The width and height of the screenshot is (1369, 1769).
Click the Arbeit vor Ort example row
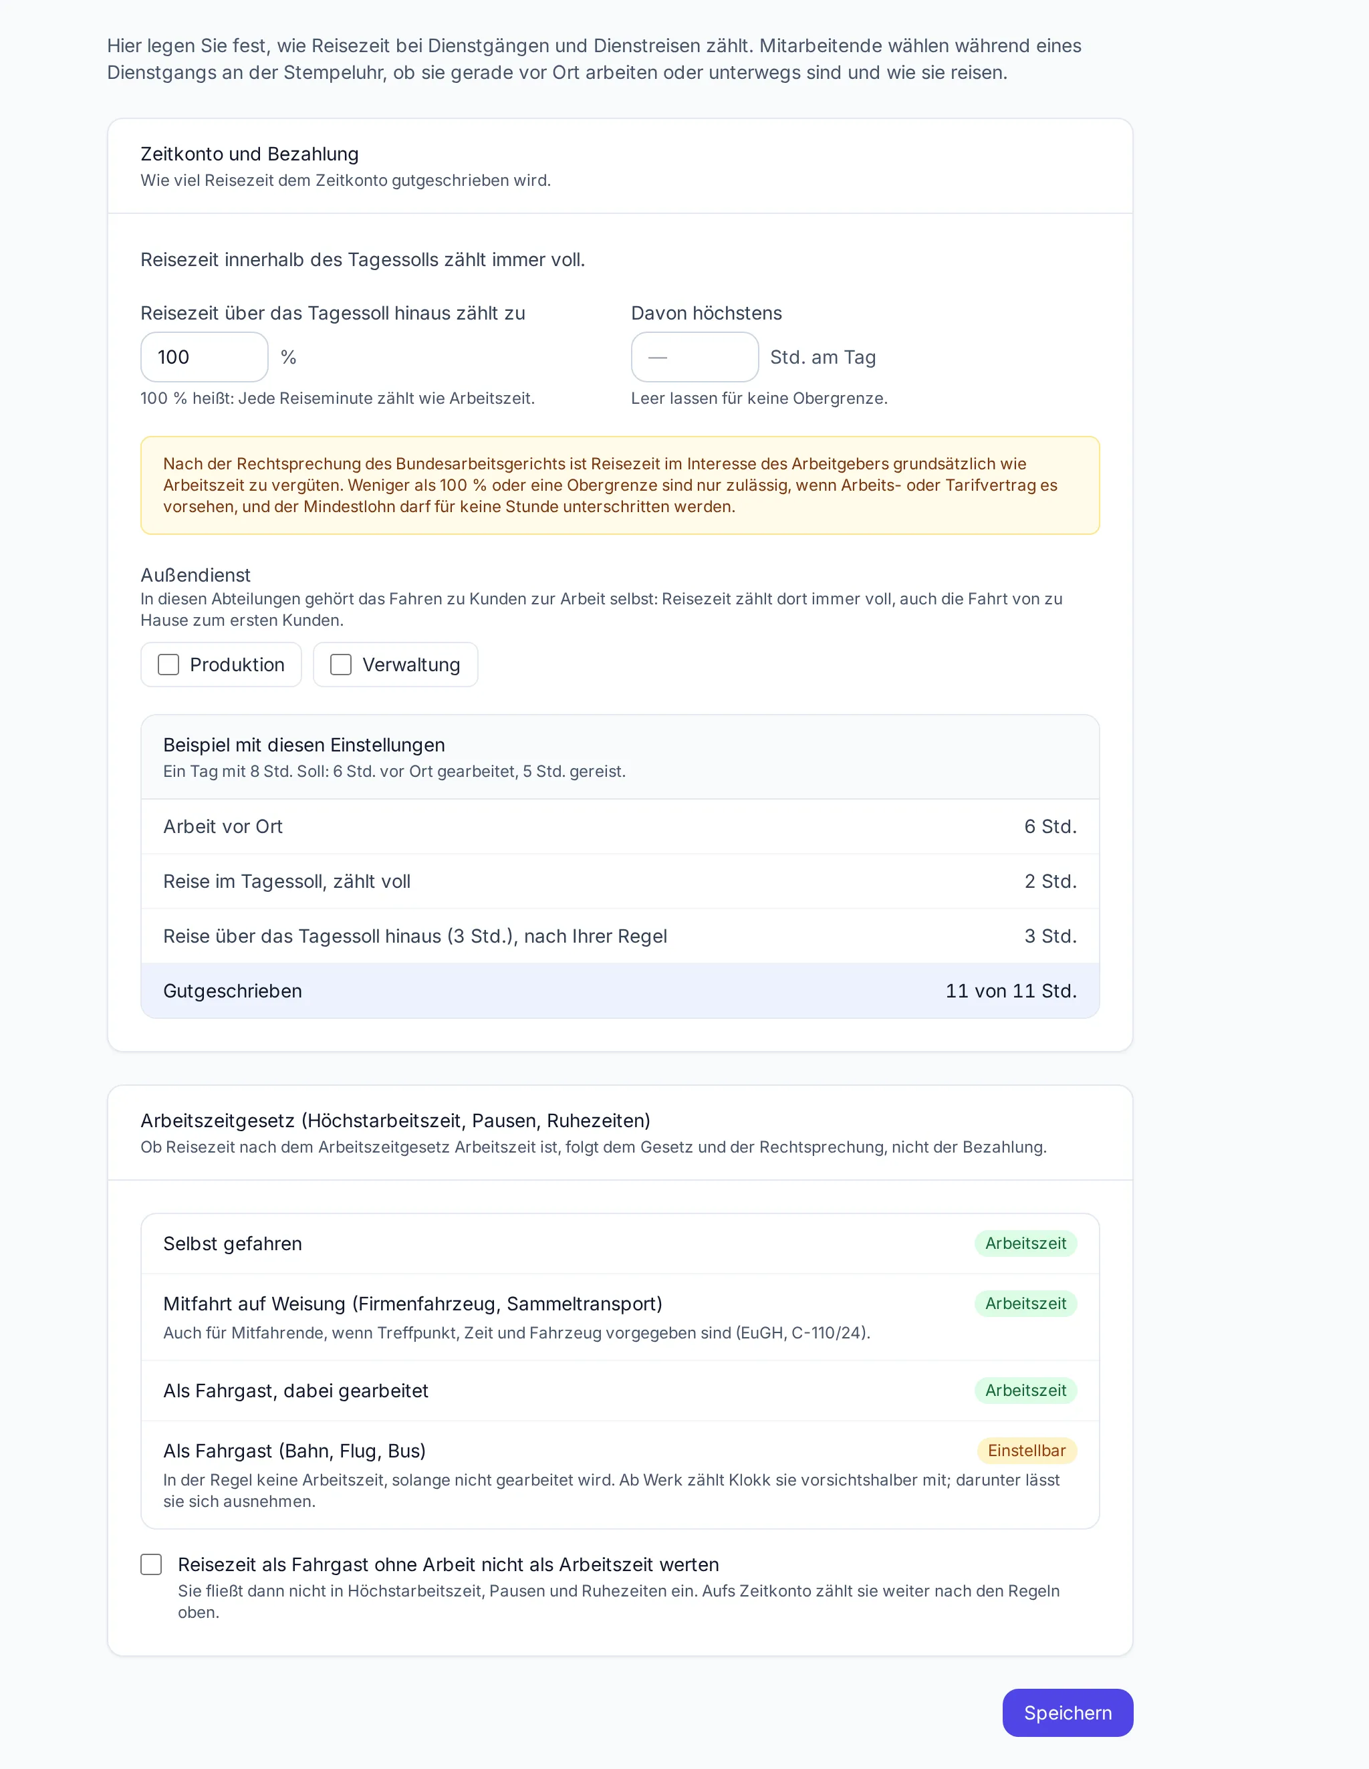click(620, 827)
